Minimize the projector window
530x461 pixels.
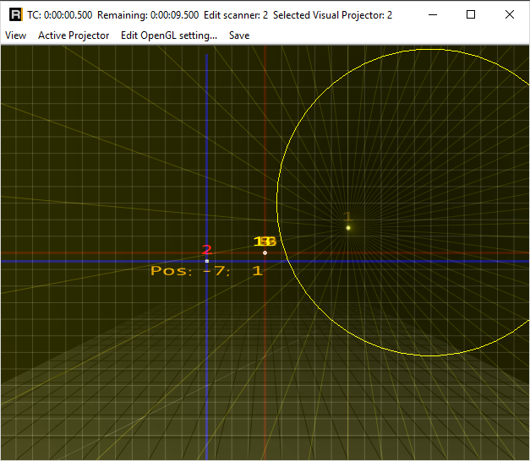[x=433, y=15]
